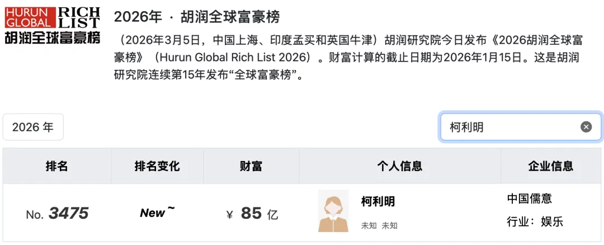
Task: Clear the search box with the X icon
Action: (586, 127)
